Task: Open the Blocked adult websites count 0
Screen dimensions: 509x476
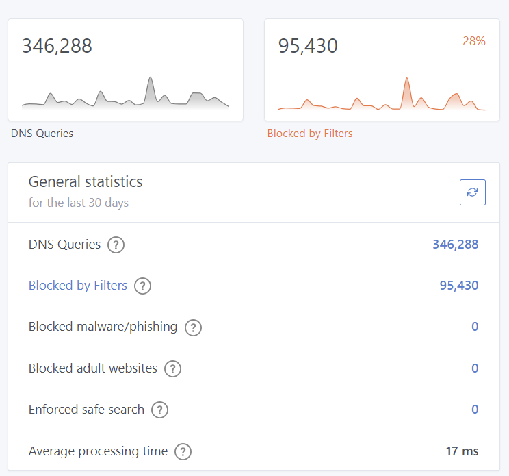Action: click(475, 368)
